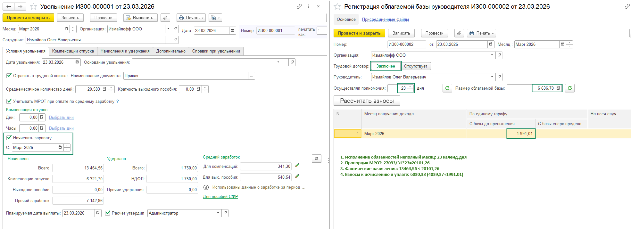Open calendar for Начислить зарплату С month
The height and width of the screenshot is (229, 631).
[60, 147]
